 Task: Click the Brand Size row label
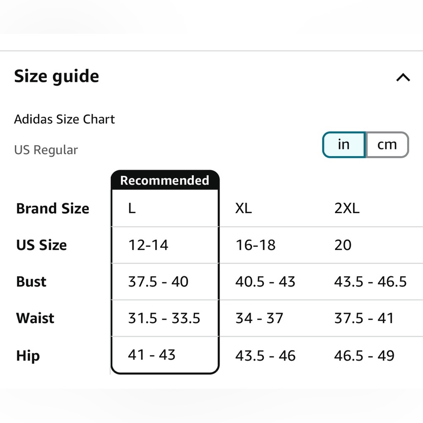tap(52, 209)
